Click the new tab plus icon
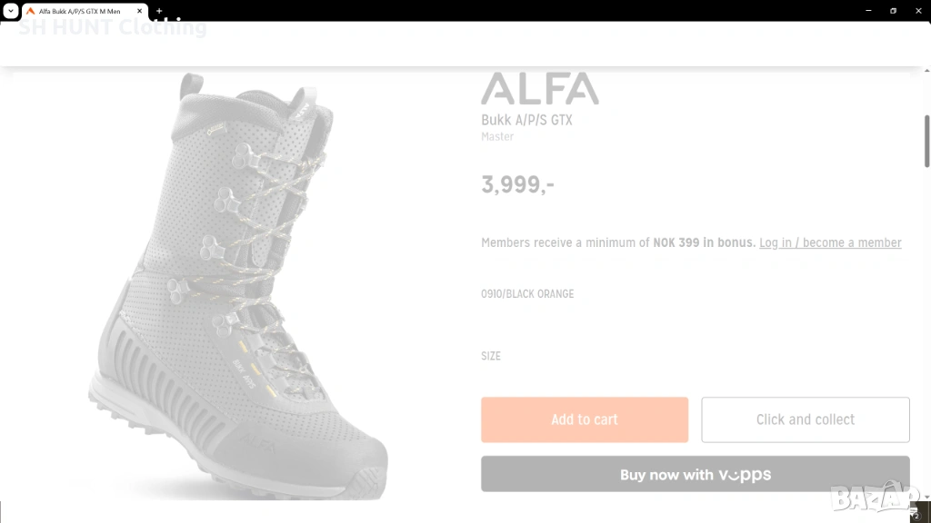The width and height of the screenshot is (931, 523). tap(159, 11)
